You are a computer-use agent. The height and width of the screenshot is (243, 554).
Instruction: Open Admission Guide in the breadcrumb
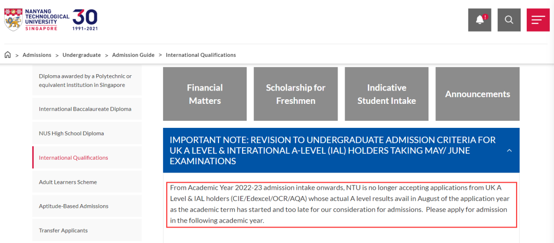click(x=133, y=55)
